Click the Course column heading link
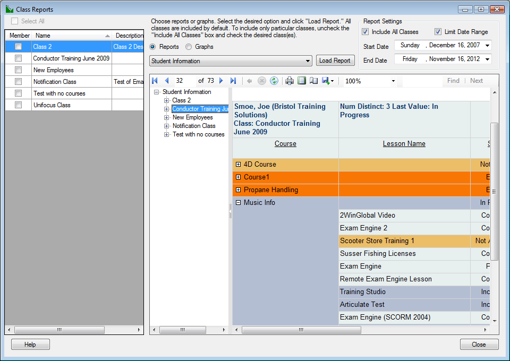Screen dimensions: 510x361 coord(285,144)
